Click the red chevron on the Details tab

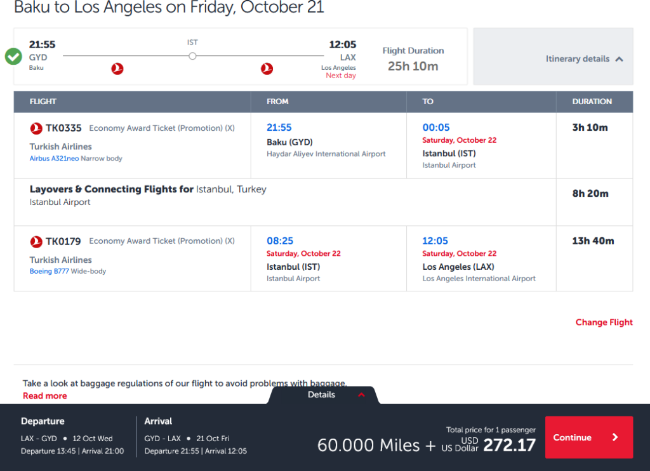click(361, 394)
